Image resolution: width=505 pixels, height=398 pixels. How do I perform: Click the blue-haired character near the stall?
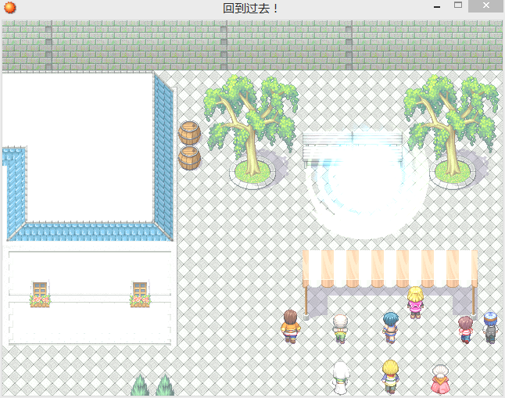391,328
